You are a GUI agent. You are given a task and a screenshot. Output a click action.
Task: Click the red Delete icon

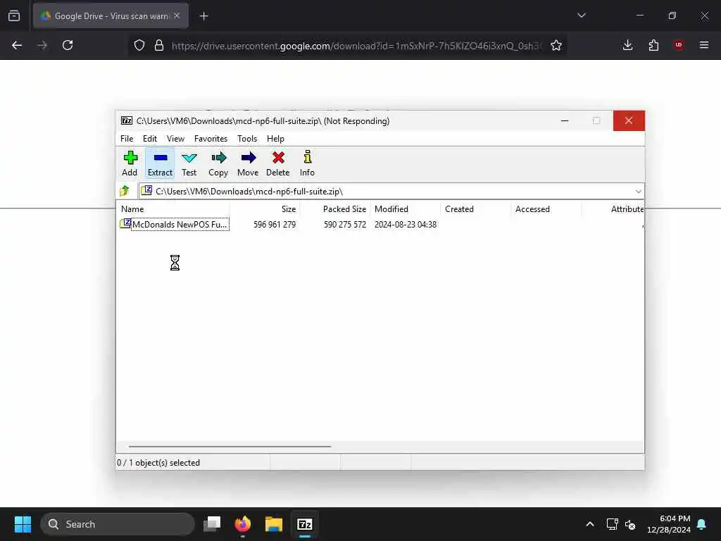pyautogui.click(x=277, y=163)
